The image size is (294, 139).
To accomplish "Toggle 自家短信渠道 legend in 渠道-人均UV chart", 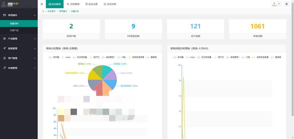I will (x=260, y=57).
